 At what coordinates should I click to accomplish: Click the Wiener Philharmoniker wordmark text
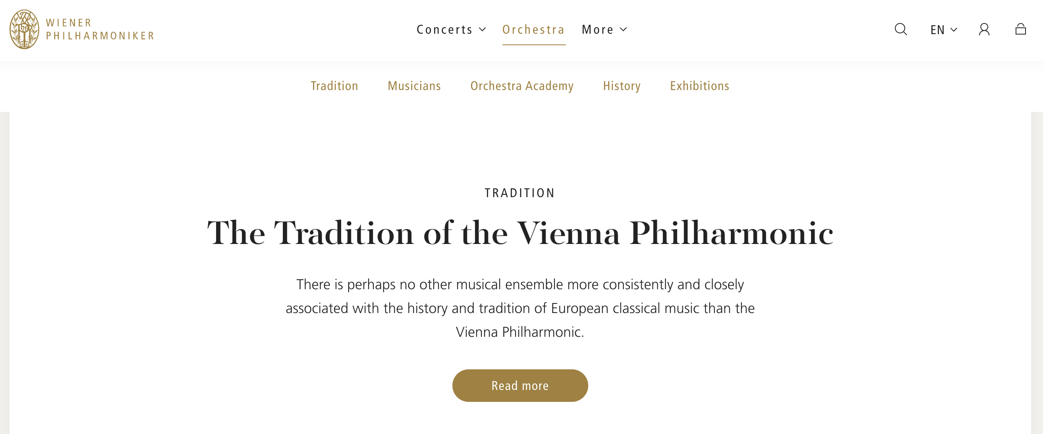(x=100, y=29)
